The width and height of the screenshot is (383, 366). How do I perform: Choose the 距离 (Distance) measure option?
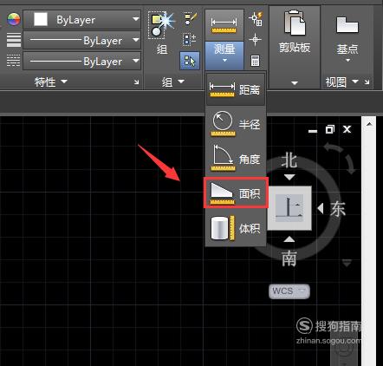[x=236, y=89]
